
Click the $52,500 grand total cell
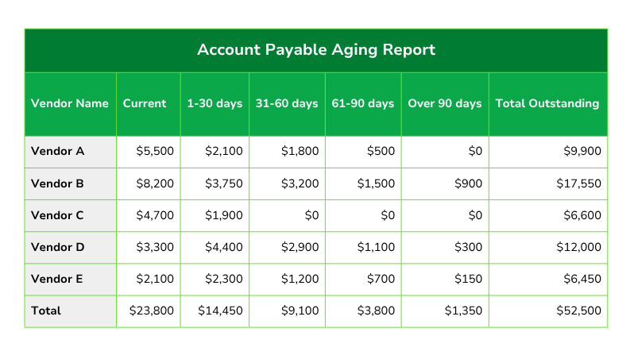click(x=548, y=311)
